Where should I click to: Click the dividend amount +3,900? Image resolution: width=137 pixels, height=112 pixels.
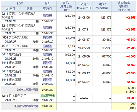(131, 98)
